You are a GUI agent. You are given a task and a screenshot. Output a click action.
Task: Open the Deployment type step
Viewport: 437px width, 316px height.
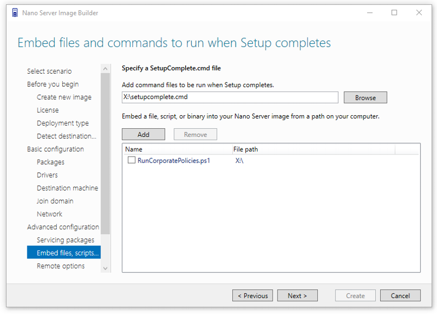63,123
